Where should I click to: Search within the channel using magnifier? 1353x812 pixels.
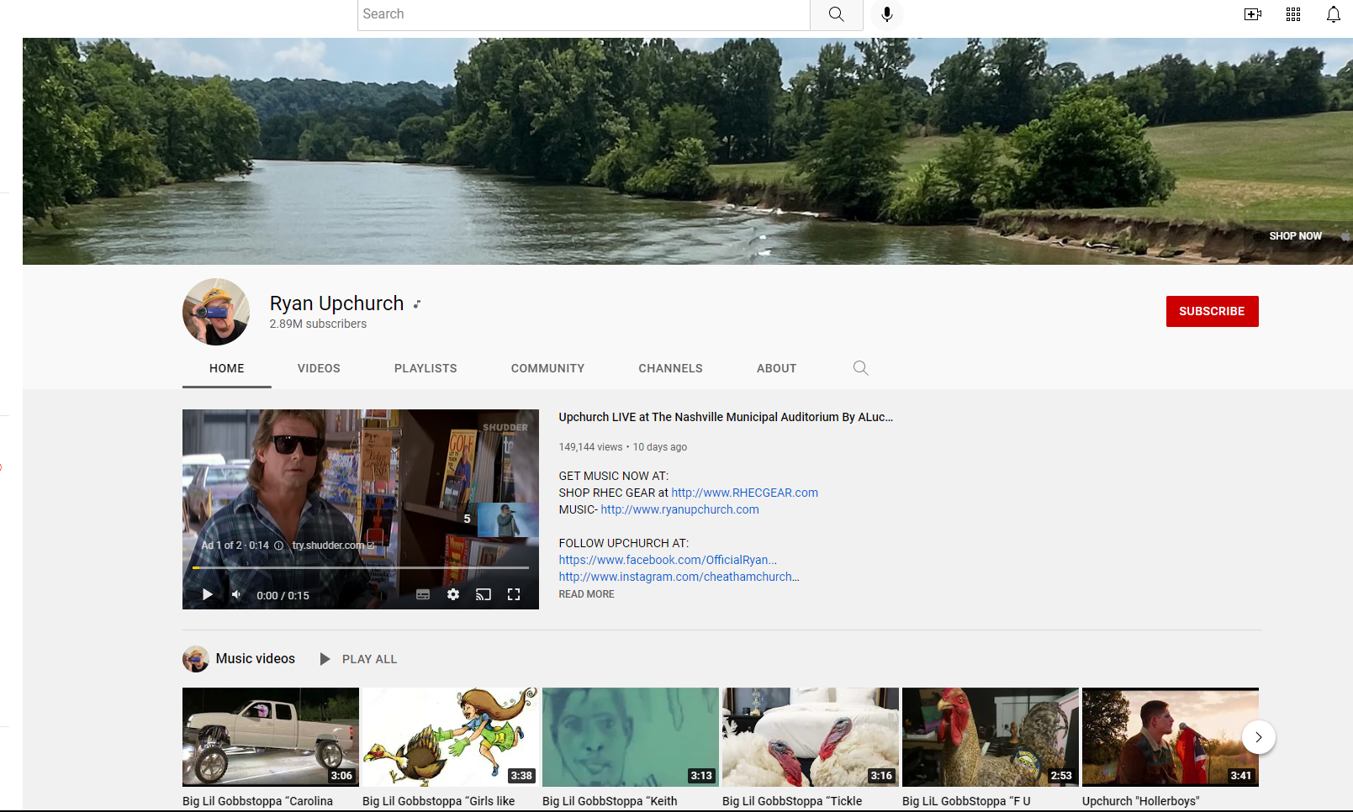pos(860,368)
